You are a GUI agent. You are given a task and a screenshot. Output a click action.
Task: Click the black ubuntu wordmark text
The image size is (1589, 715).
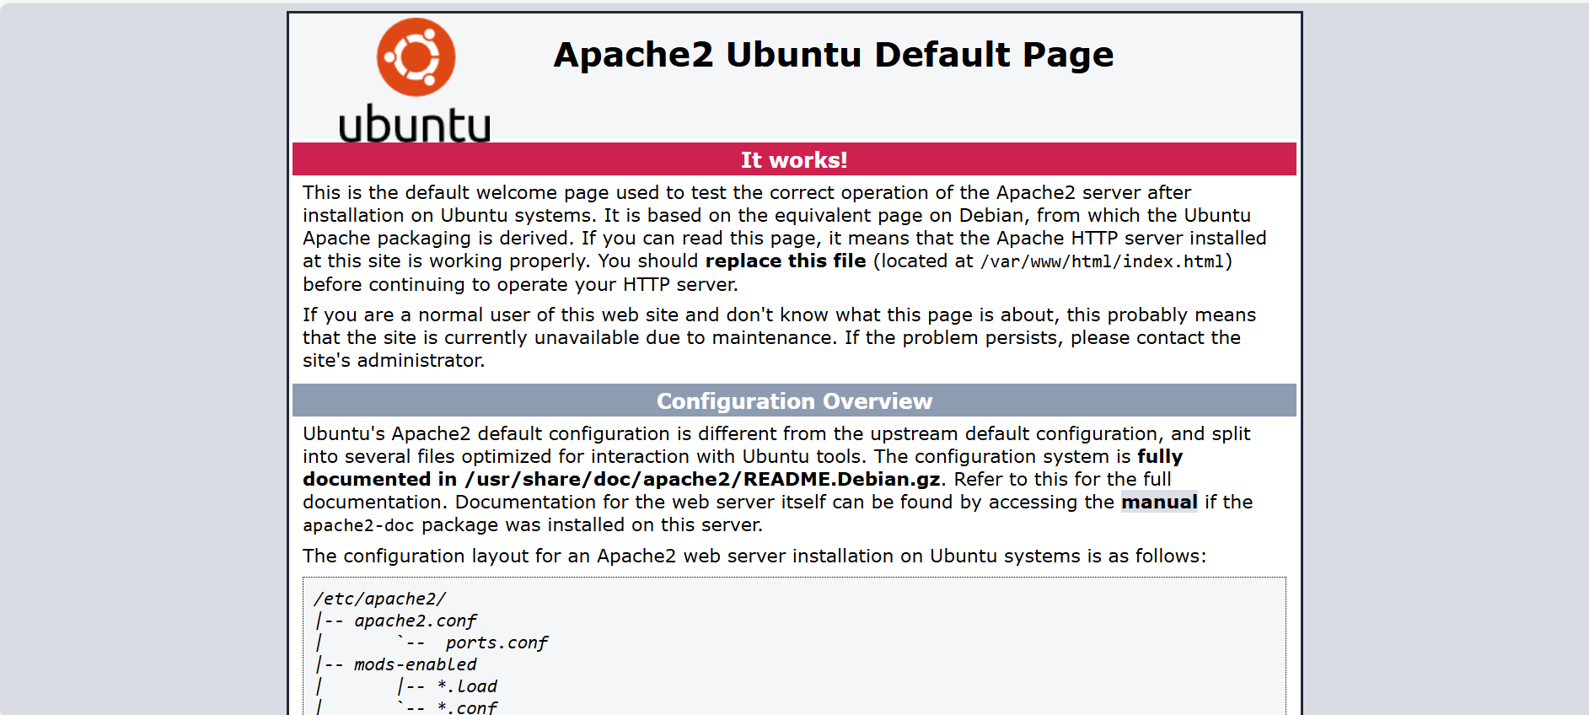coord(414,124)
